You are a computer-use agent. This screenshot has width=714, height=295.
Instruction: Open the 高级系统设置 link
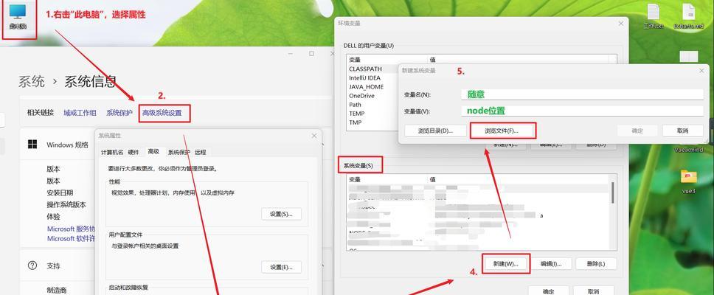point(162,113)
